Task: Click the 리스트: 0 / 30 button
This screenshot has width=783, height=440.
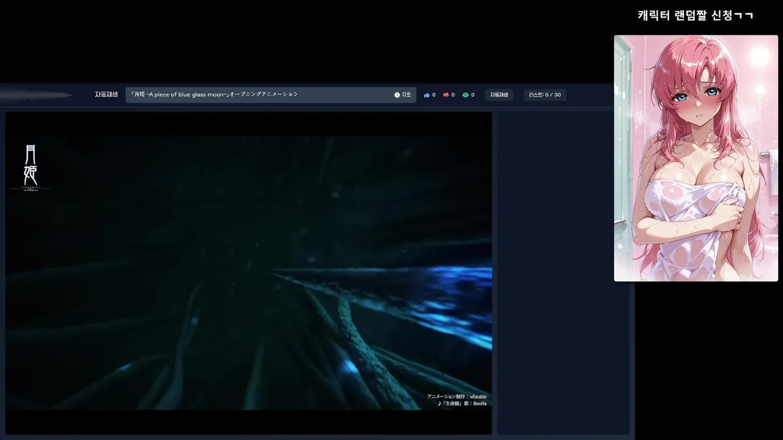Action: [x=545, y=95]
